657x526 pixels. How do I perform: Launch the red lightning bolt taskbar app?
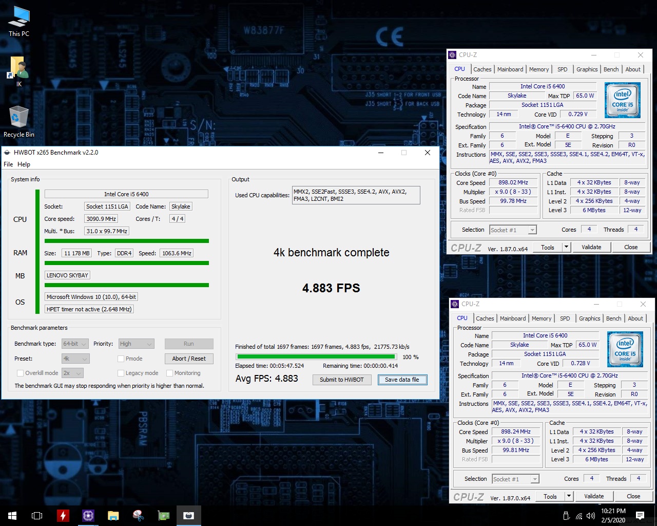(63, 516)
